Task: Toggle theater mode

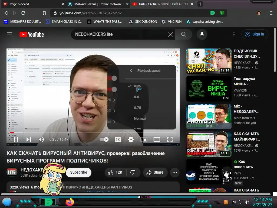Action: (157, 139)
